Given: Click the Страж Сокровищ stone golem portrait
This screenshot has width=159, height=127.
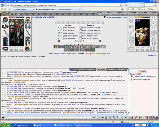Looking at the screenshot, I should click(x=142, y=32).
